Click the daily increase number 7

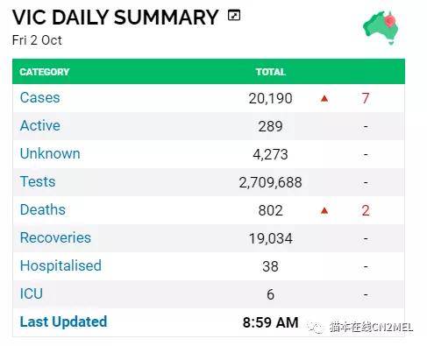pyautogui.click(x=366, y=98)
